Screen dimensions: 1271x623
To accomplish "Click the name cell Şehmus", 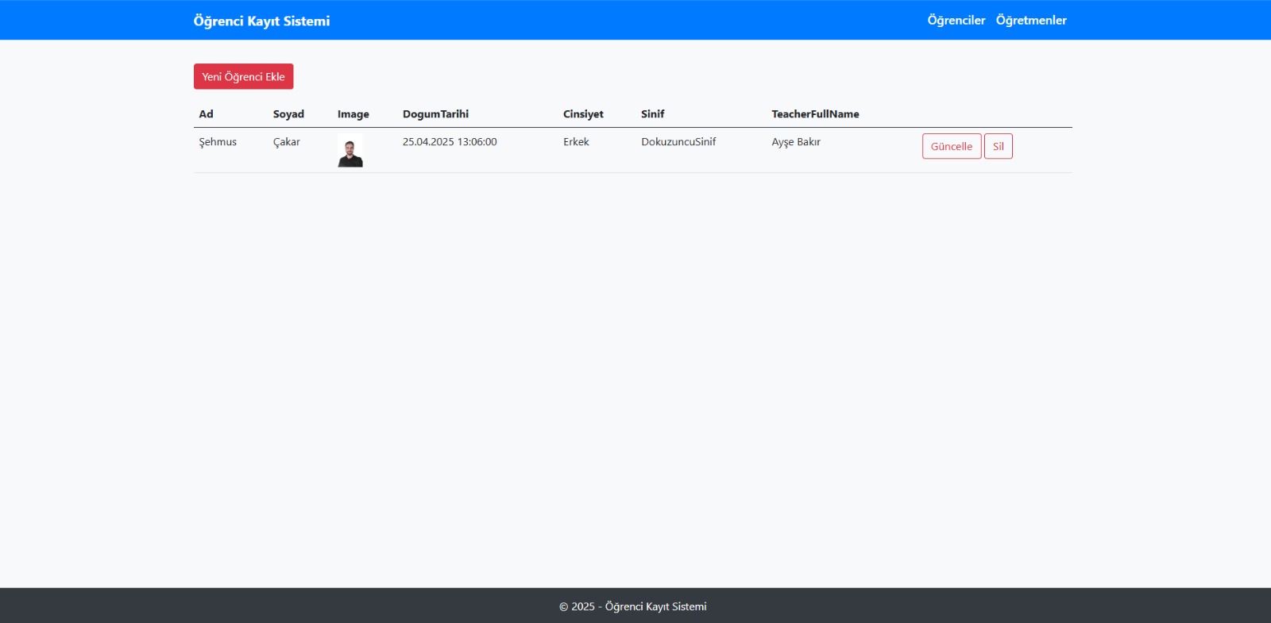I will [x=218, y=142].
